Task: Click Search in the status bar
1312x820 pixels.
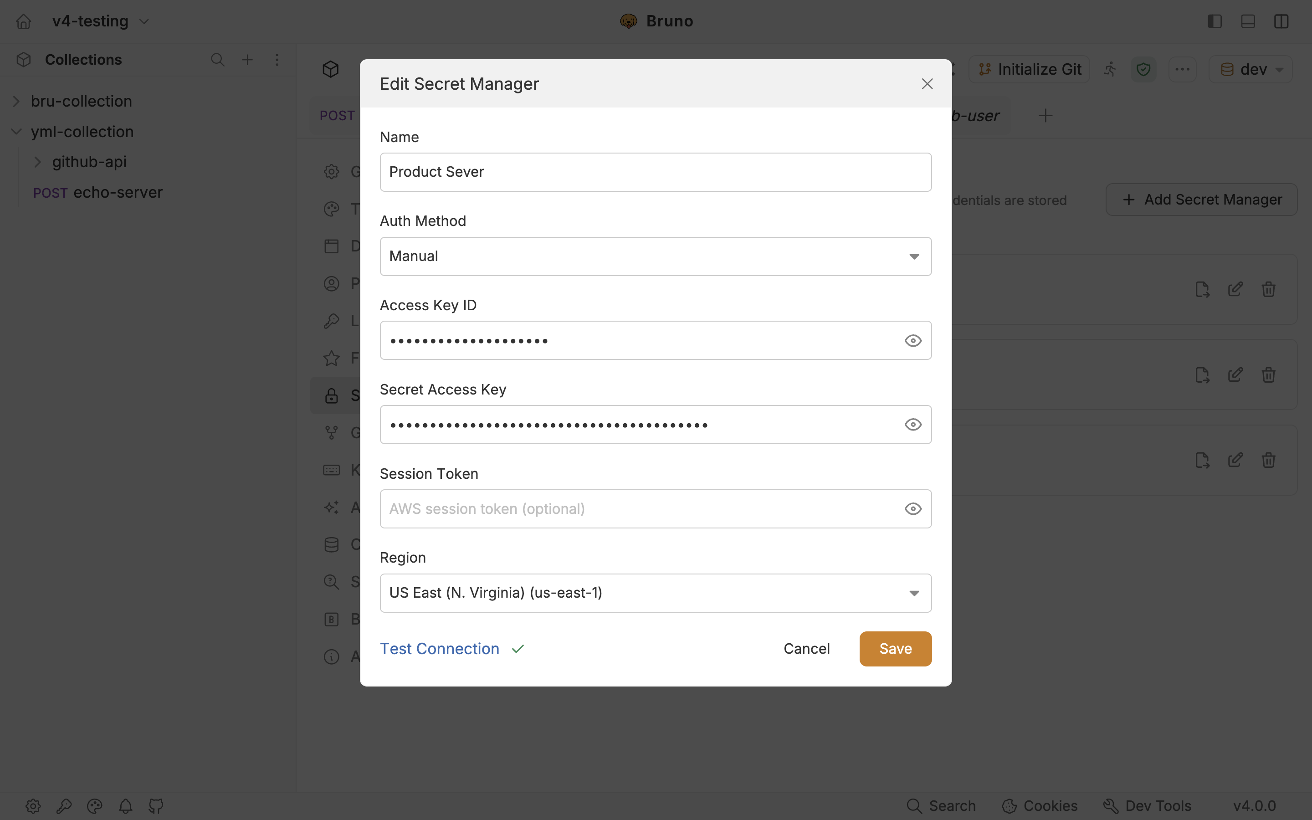Action: point(941,806)
